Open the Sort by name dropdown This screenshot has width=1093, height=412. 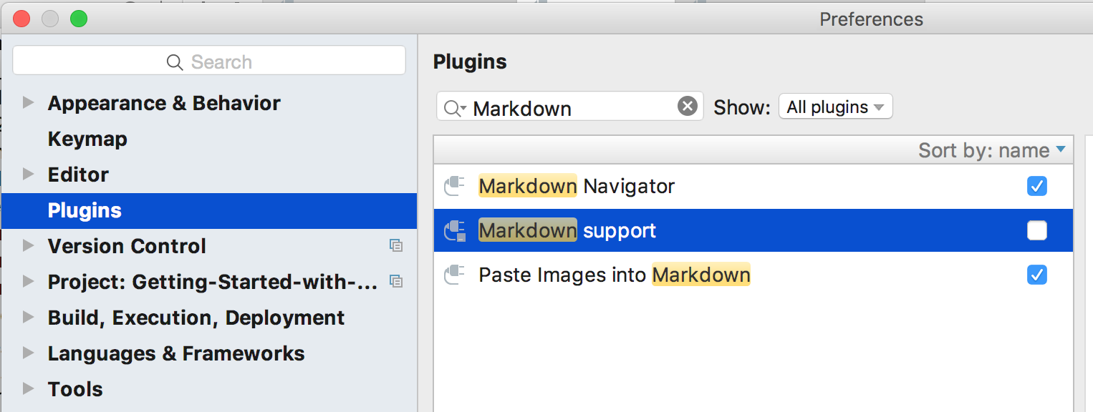(x=992, y=151)
